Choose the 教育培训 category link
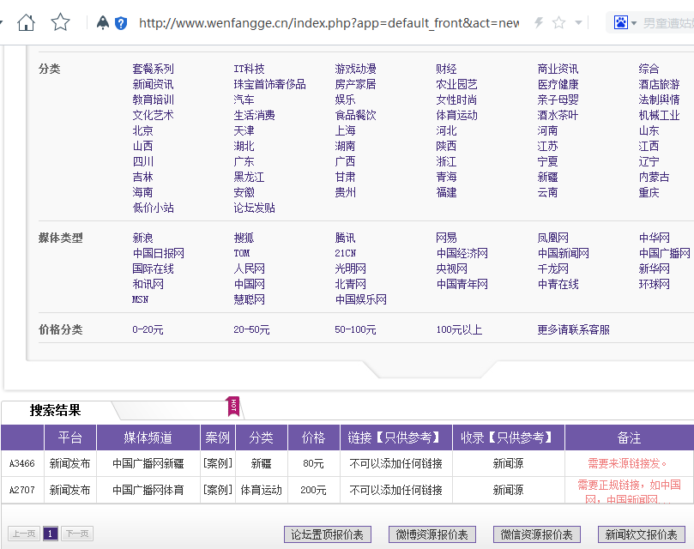The height and width of the screenshot is (549, 694). pos(154,100)
